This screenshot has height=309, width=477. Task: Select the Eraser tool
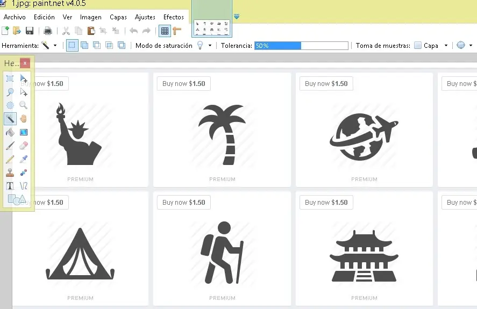click(x=24, y=146)
